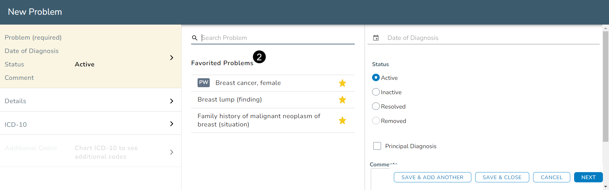The image size is (609, 190).
Task: Click the search magnifier icon
Action: (x=195, y=38)
